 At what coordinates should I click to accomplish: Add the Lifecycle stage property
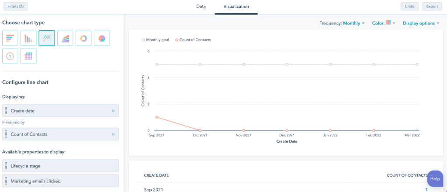click(60, 166)
